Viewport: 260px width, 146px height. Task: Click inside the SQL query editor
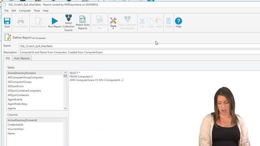[x=164, y=108]
